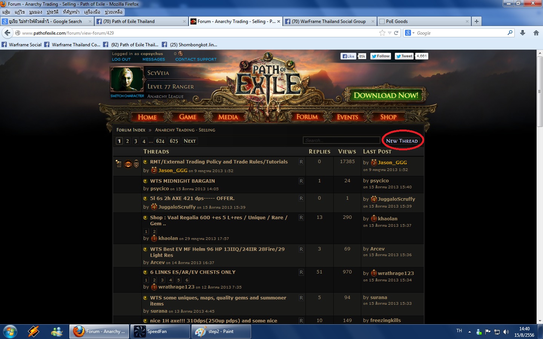Open Warframe Social bookmark
The image size is (543, 339).
click(22, 44)
